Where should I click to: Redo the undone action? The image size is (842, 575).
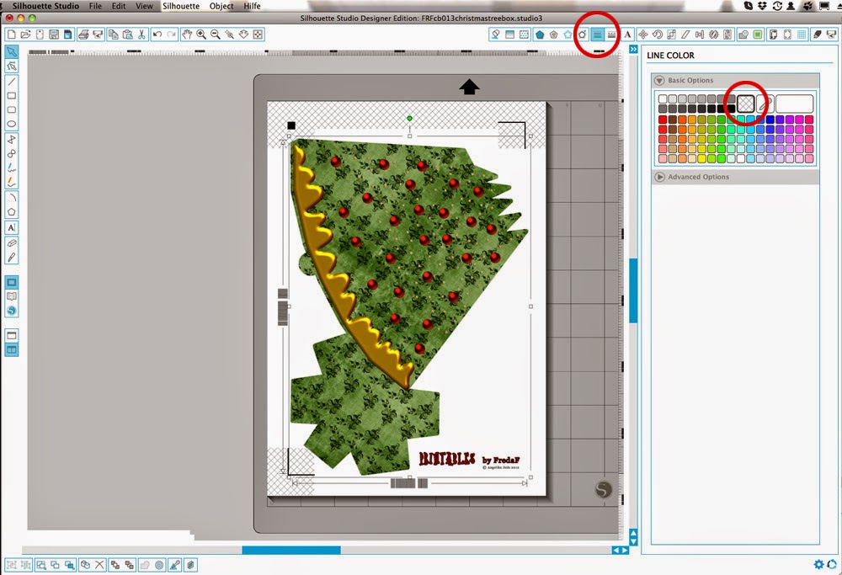tap(171, 35)
